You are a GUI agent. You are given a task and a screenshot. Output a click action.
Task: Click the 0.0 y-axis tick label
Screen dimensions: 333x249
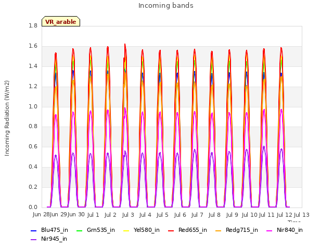point(33,208)
